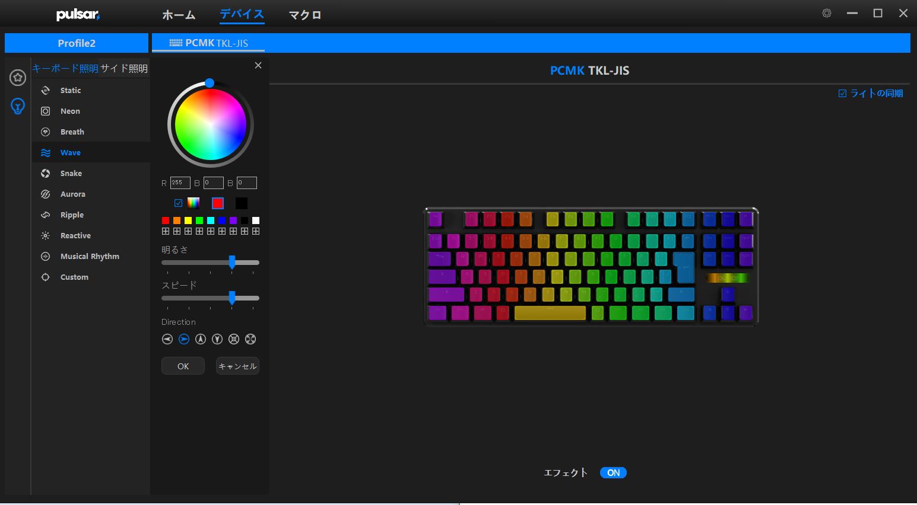Image resolution: width=917 pixels, height=505 pixels.
Task: Pick the Reactive lighting effect
Action: (91, 235)
